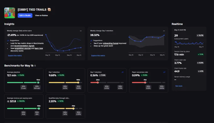Click Qualified play through 75th percentile marker
Image resolution: width=214 pixels, height=123 pixels.
pos(73,109)
